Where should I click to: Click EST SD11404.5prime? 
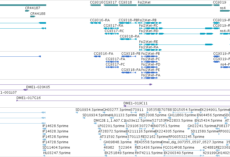click(x=44, y=150)
